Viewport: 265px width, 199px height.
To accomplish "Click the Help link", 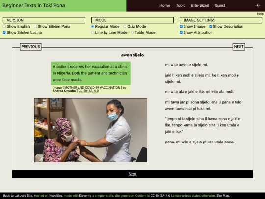I will coord(260,14).
